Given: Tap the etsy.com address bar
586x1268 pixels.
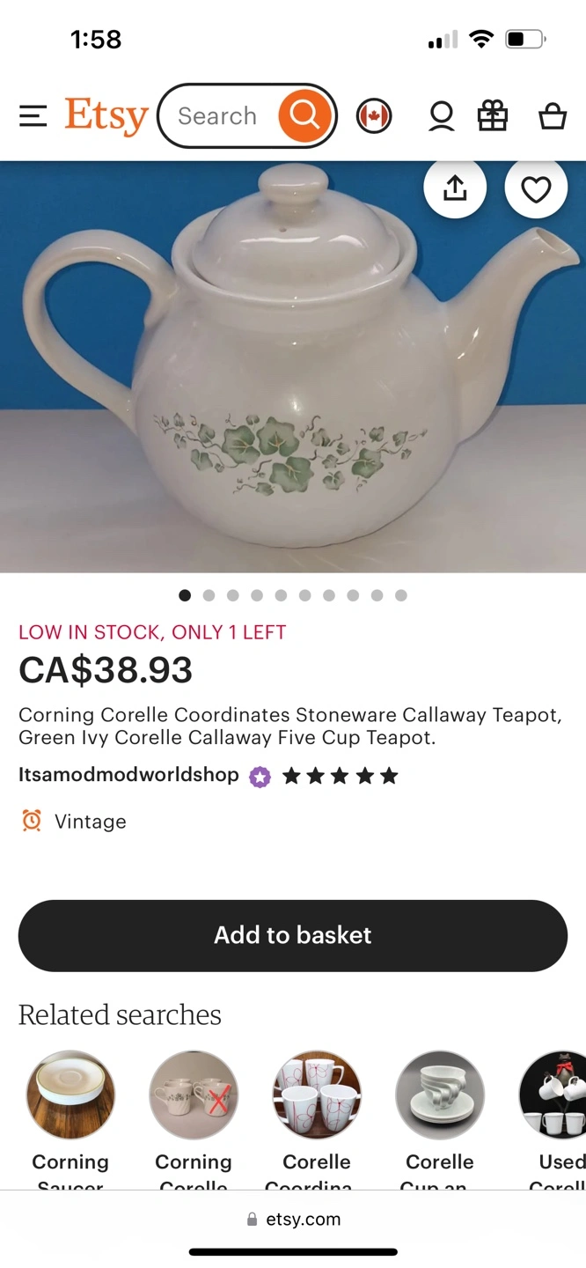Looking at the screenshot, I should pos(293,1220).
